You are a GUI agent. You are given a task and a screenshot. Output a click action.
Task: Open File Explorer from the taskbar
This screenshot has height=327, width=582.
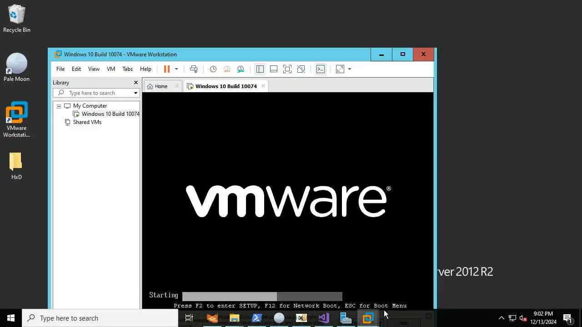click(234, 318)
